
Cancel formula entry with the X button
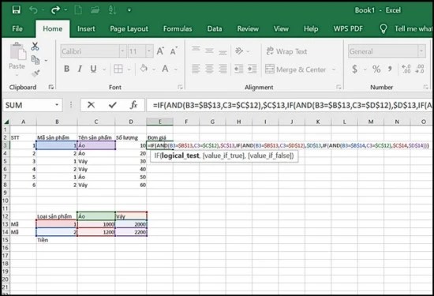tap(91, 105)
